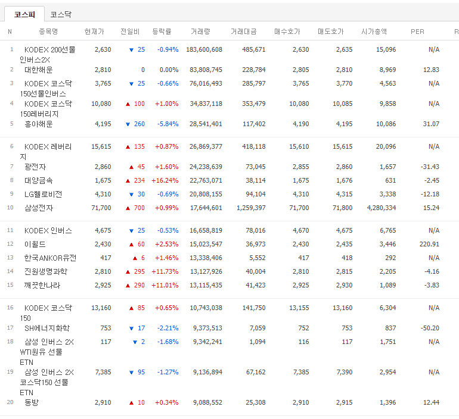
Task: Open 진원생명과학 stock page
Action: pyautogui.click(x=46, y=272)
